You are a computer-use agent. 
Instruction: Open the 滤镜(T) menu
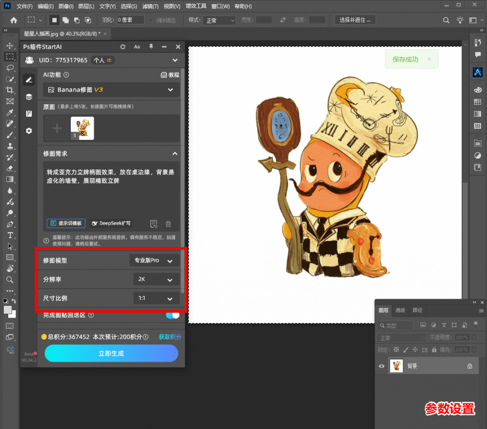click(150, 6)
